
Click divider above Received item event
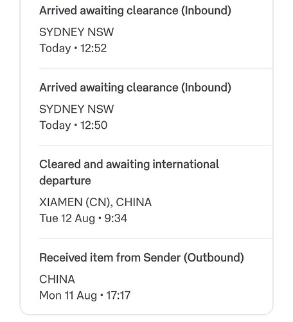coord(155,238)
